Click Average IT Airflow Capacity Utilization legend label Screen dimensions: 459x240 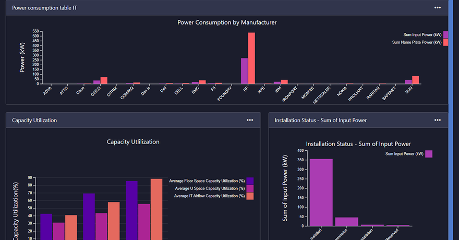[x=209, y=196]
